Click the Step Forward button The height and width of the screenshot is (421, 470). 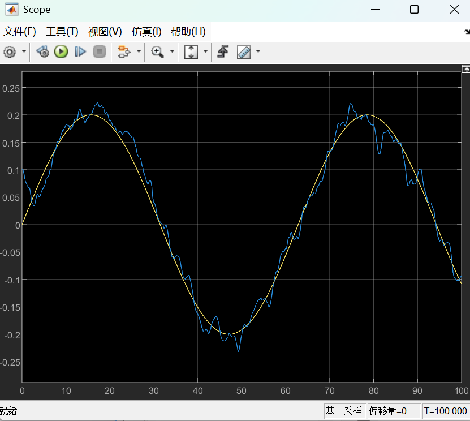80,52
